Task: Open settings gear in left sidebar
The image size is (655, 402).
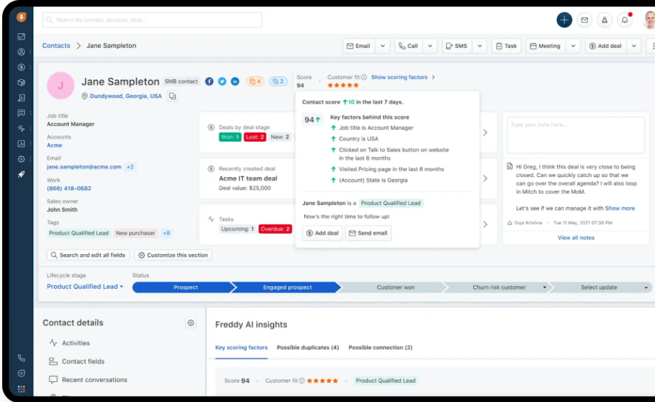Action: tap(22, 159)
